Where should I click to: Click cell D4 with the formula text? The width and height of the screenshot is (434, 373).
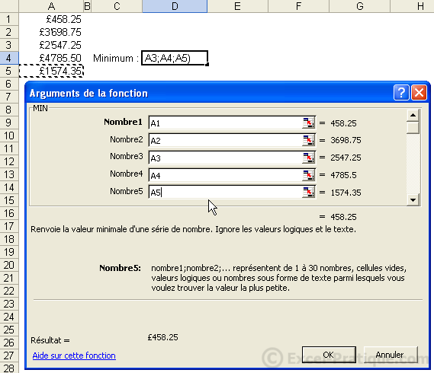coord(175,58)
